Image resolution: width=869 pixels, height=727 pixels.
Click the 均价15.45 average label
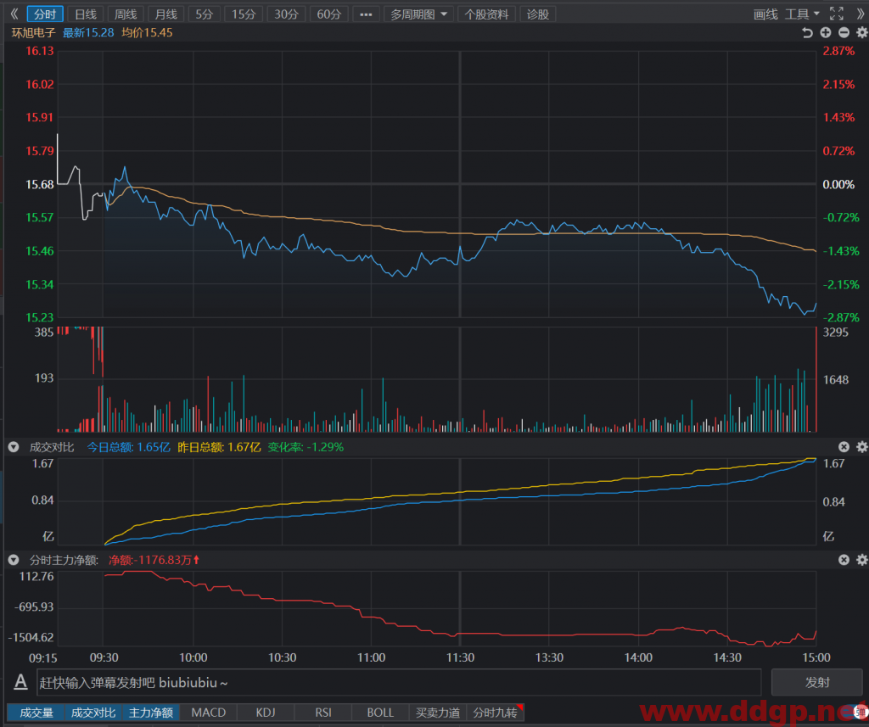(147, 33)
